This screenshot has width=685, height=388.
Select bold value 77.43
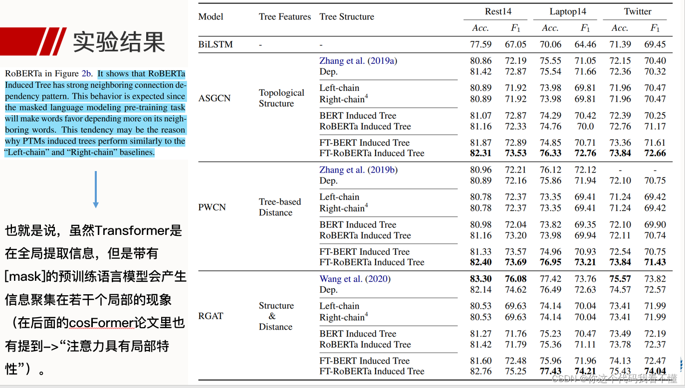(550, 371)
